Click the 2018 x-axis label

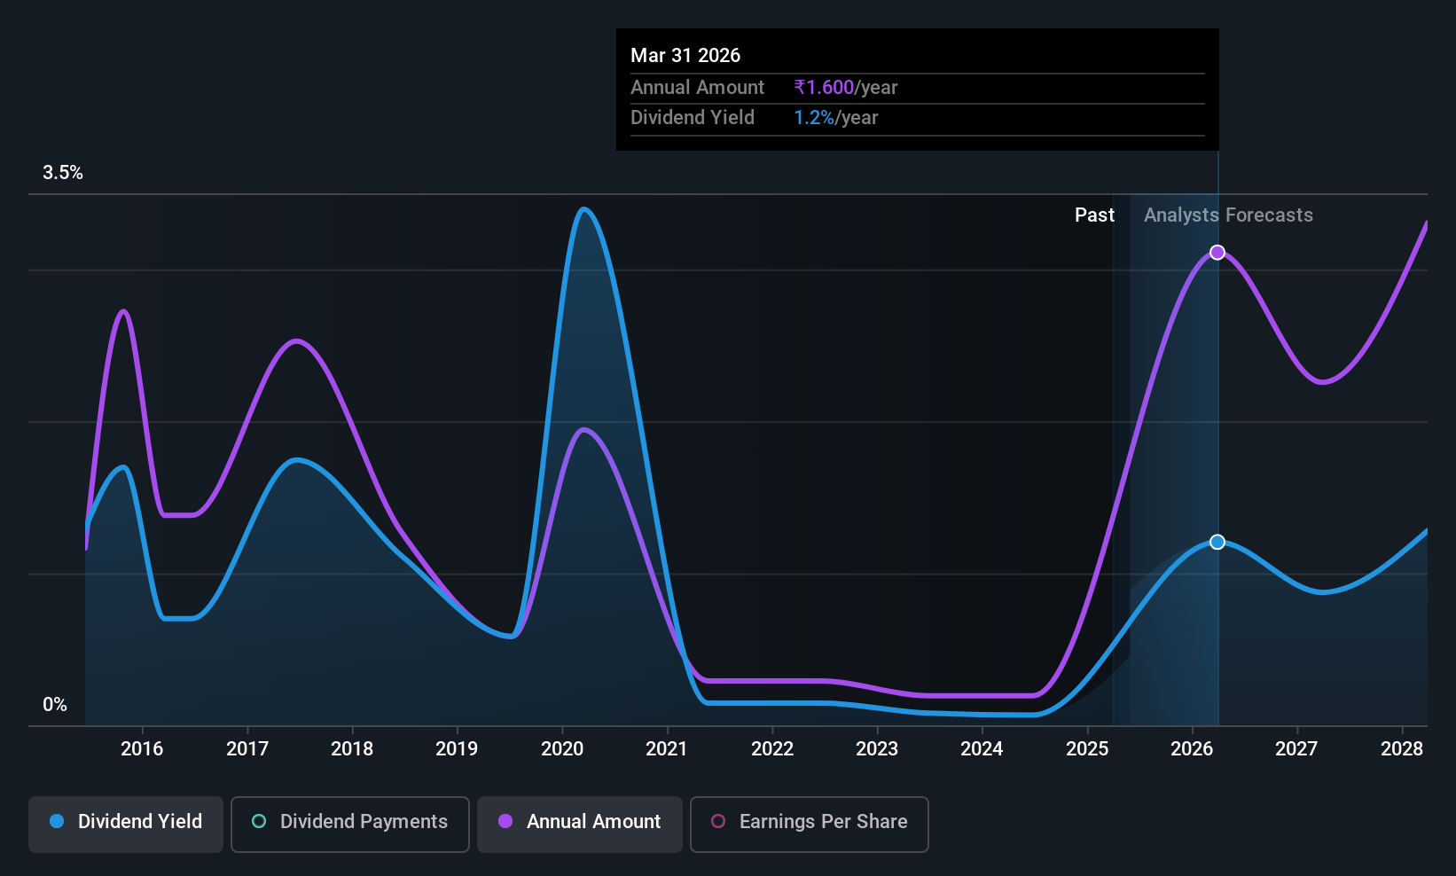click(352, 749)
